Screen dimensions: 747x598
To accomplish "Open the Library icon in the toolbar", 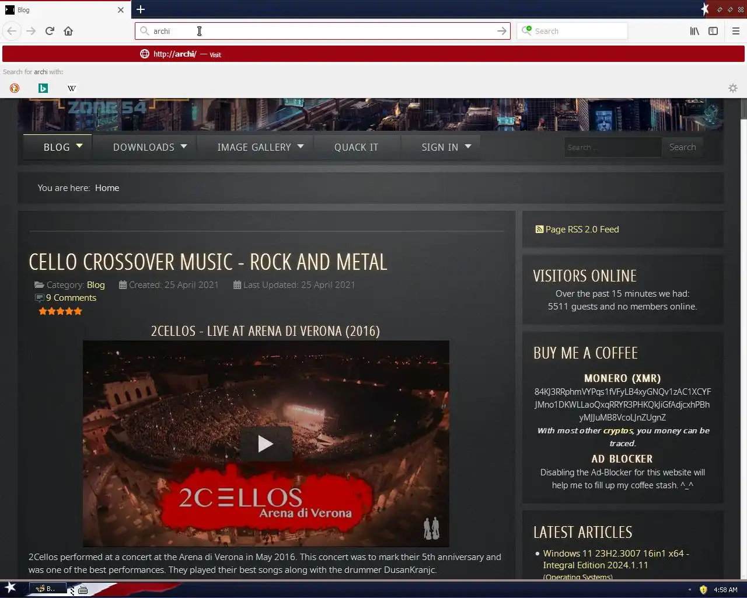I will [x=694, y=31].
